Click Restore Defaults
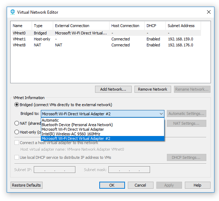Screen dimensions: 219x201 26,185
